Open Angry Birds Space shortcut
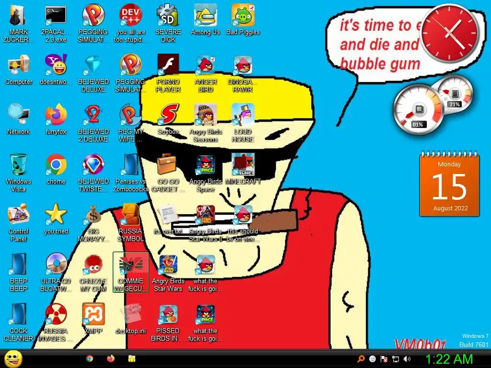This screenshot has width=491, height=368. pyautogui.click(x=205, y=172)
